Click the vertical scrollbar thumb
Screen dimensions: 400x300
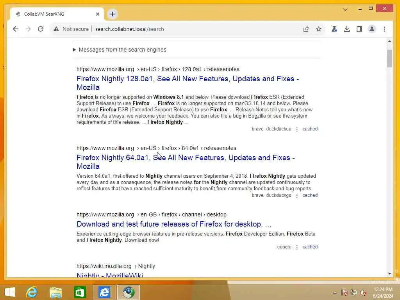389,59
